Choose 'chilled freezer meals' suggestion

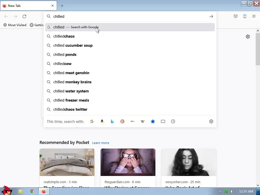click(x=130, y=100)
